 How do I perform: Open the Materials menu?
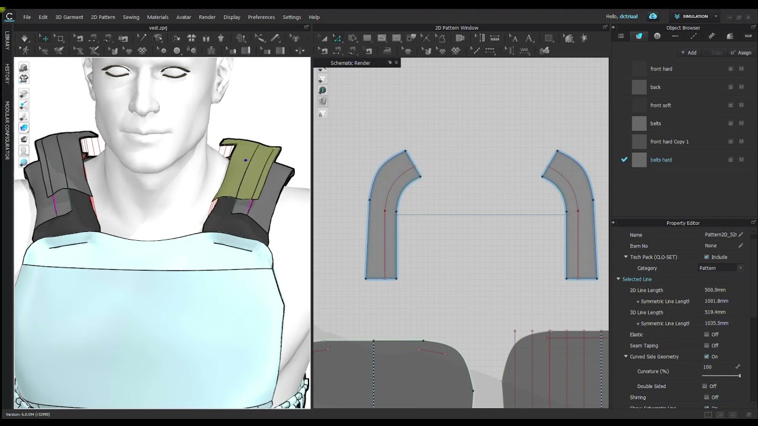click(158, 17)
